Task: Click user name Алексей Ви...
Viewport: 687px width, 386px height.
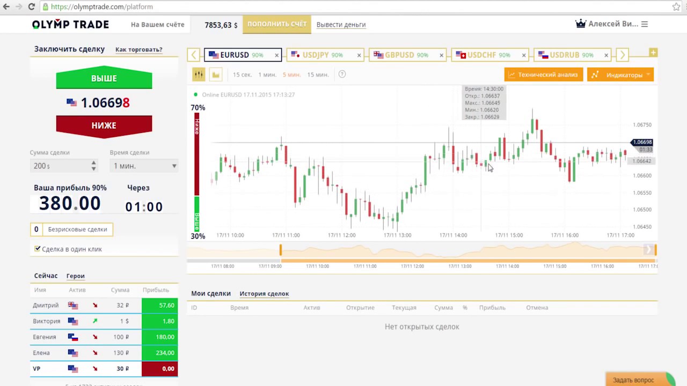Action: pos(613,24)
